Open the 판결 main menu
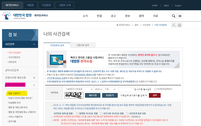The width and height of the screenshot is (201, 126). coord(99,16)
